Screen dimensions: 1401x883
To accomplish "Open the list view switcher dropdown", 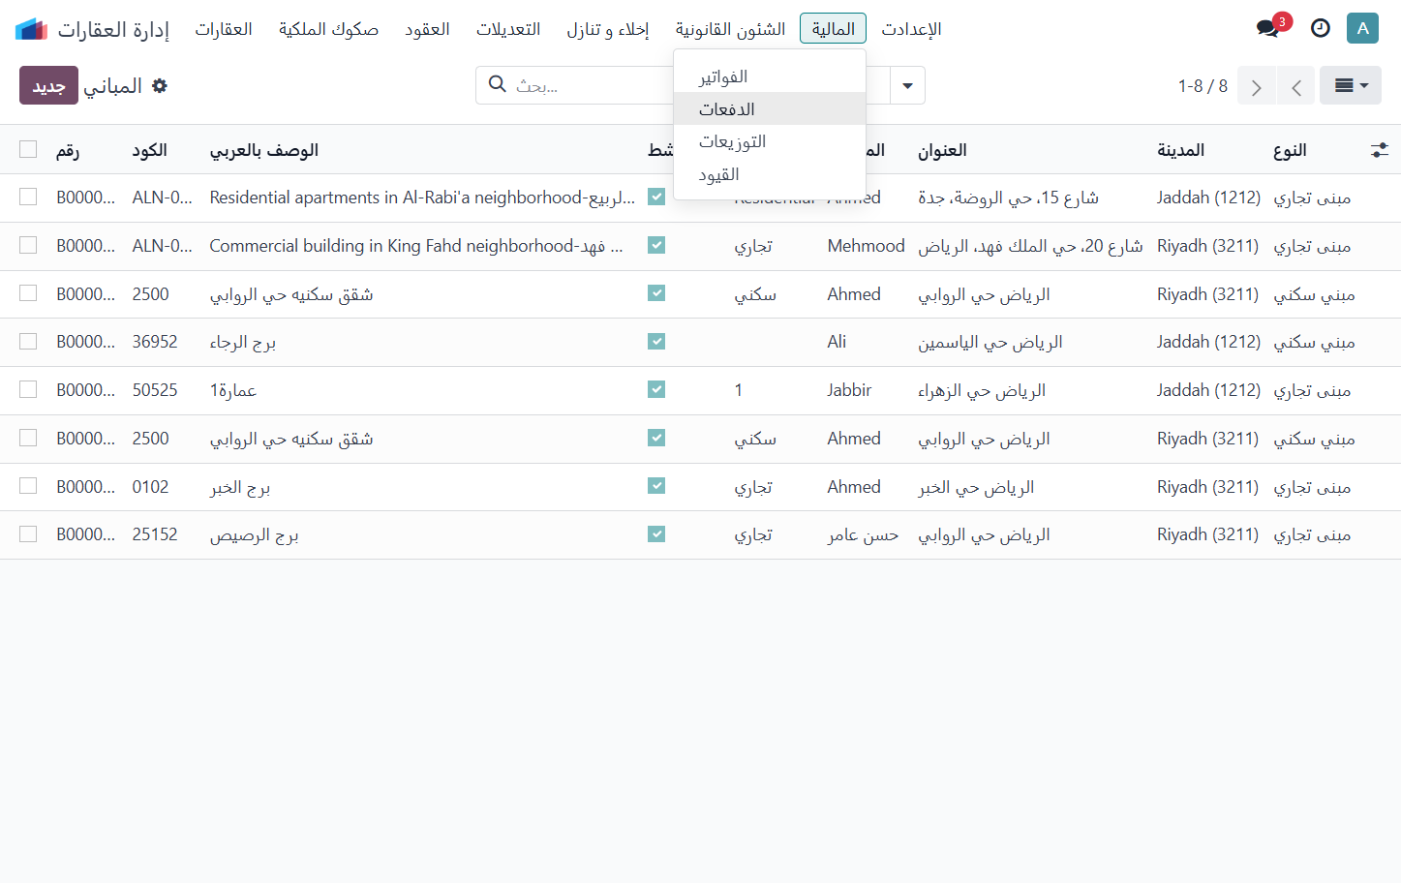I will tap(1351, 85).
